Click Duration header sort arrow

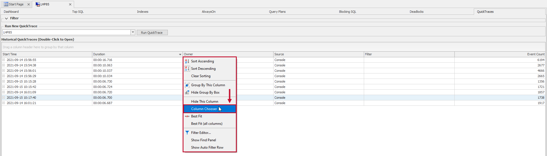click(x=180, y=54)
